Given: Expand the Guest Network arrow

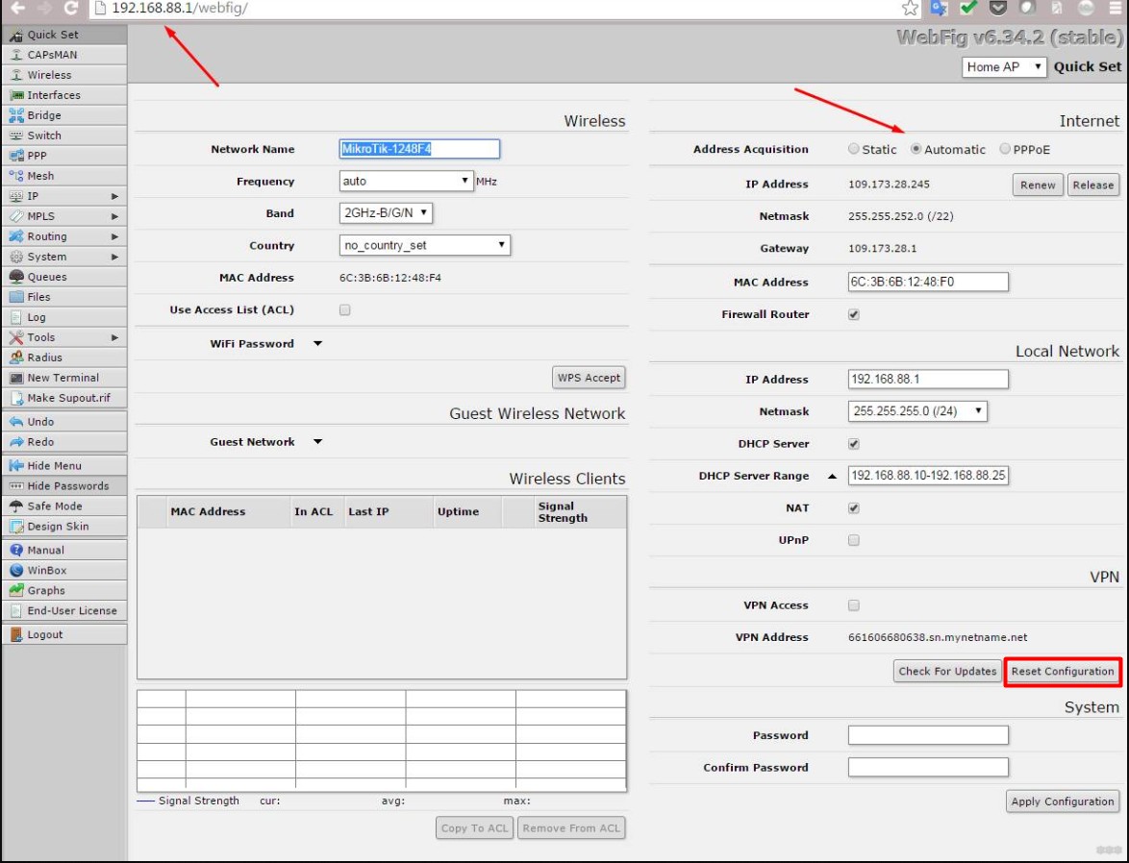Looking at the screenshot, I should tap(317, 442).
